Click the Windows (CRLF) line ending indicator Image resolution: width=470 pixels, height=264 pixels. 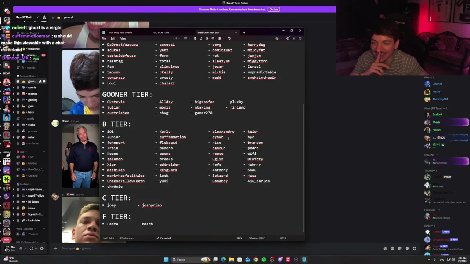click(257, 238)
